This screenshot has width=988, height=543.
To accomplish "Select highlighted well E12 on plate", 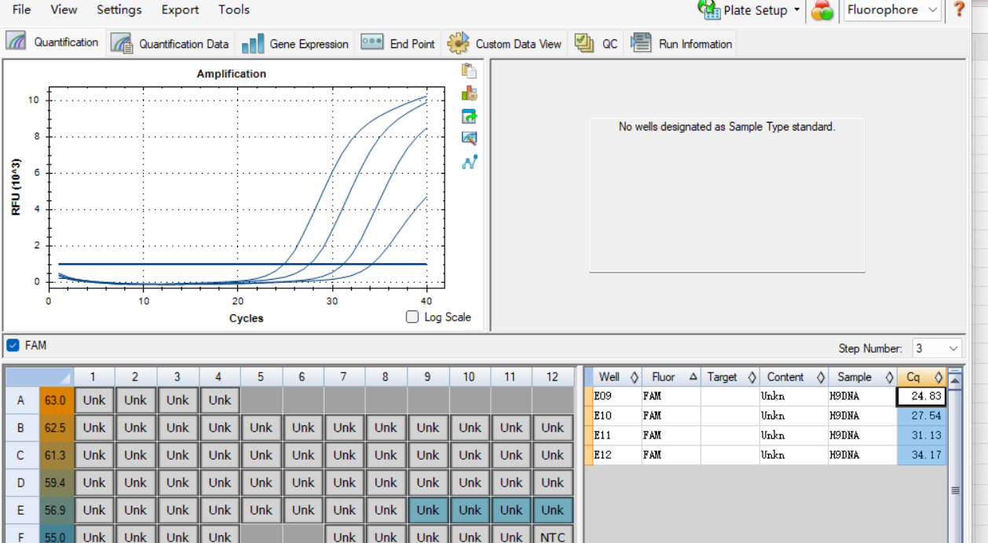I will pos(553,510).
